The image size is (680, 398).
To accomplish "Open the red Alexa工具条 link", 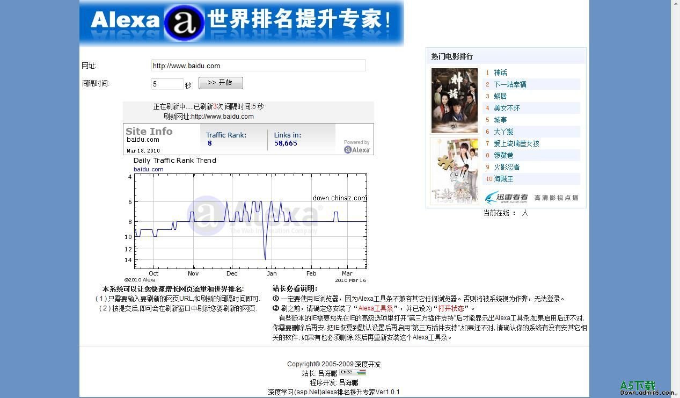I will point(376,308).
